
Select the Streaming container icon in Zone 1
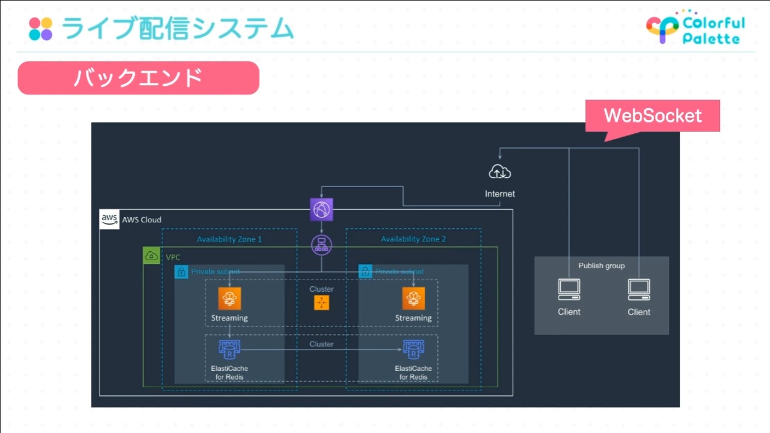pos(229,299)
